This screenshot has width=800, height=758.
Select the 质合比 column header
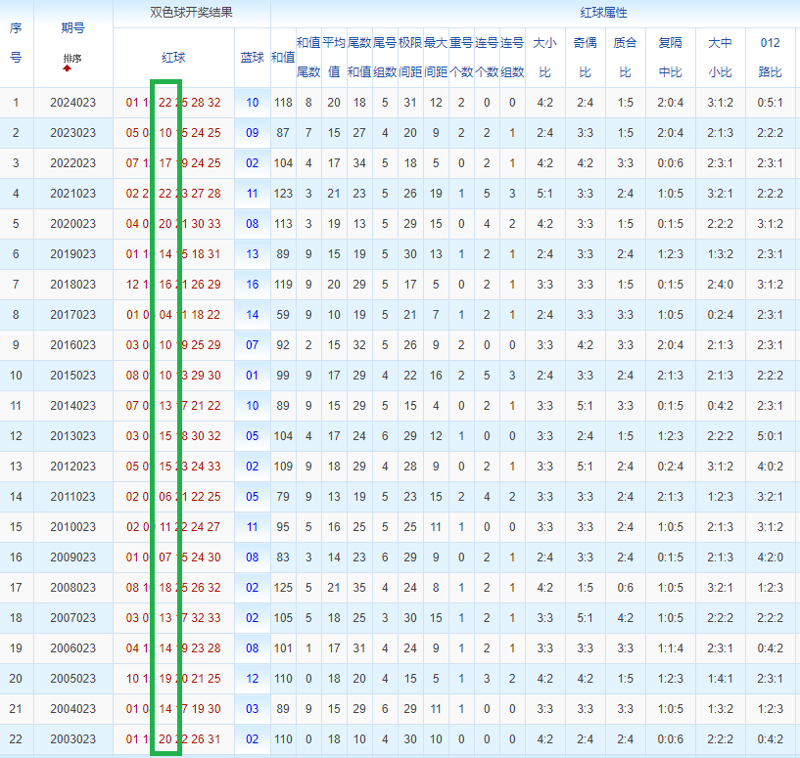pos(626,57)
